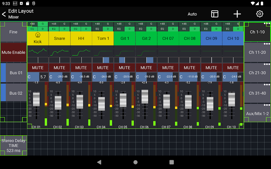
Task: Open the layout template icon
Action: coord(215,14)
